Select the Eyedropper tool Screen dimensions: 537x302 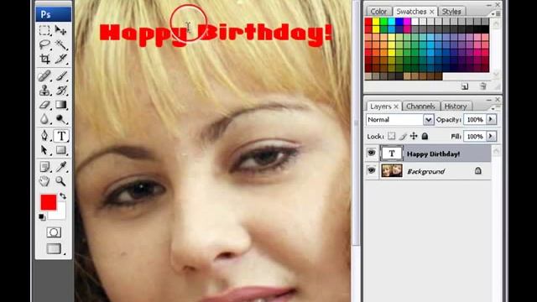tap(61, 167)
